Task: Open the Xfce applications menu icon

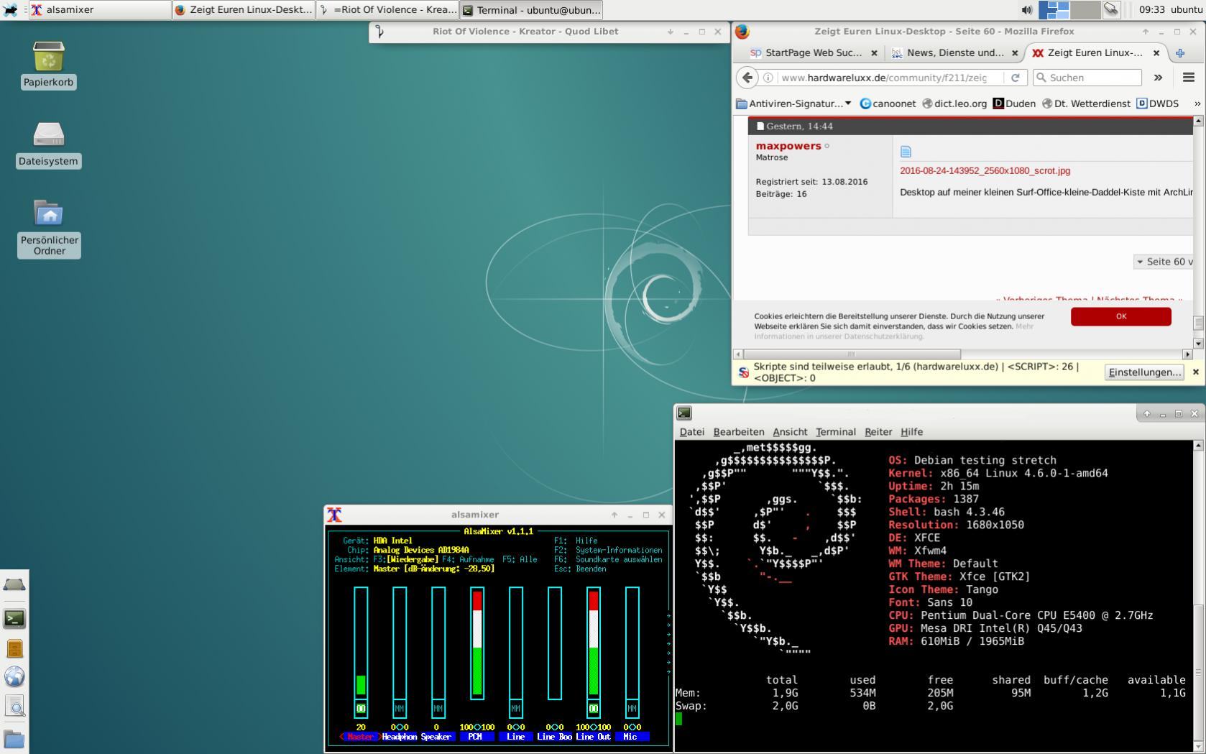Action: [11, 10]
